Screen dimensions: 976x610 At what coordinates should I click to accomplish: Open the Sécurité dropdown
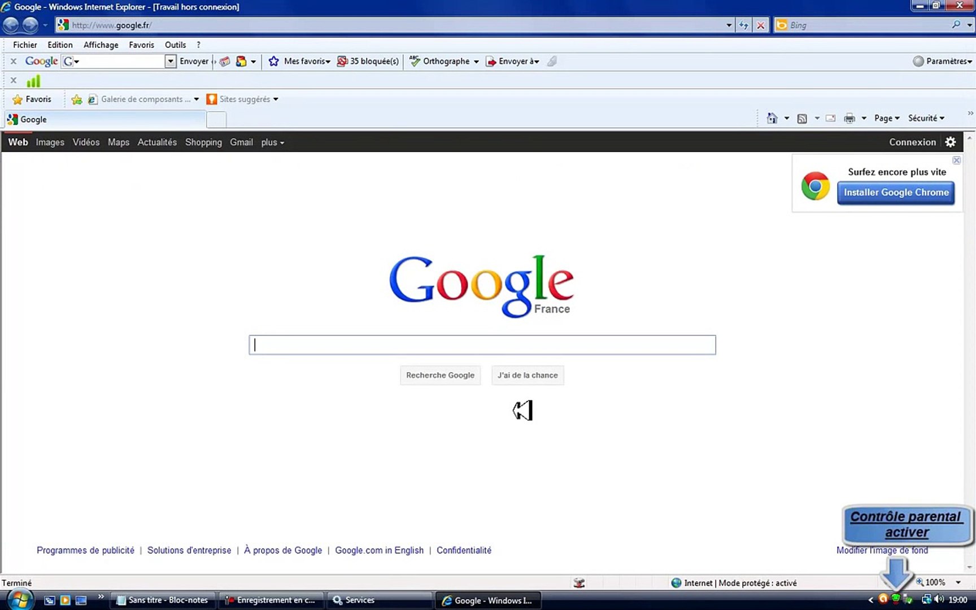[926, 118]
